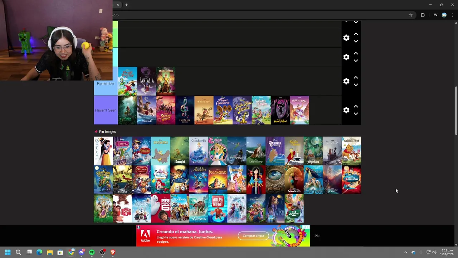Open Brave browser from the taskbar
This screenshot has width=458, height=258.
tap(113, 252)
